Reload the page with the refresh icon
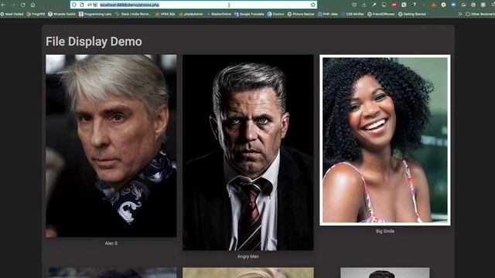Screen dimensions: 495x278 point(22,5)
